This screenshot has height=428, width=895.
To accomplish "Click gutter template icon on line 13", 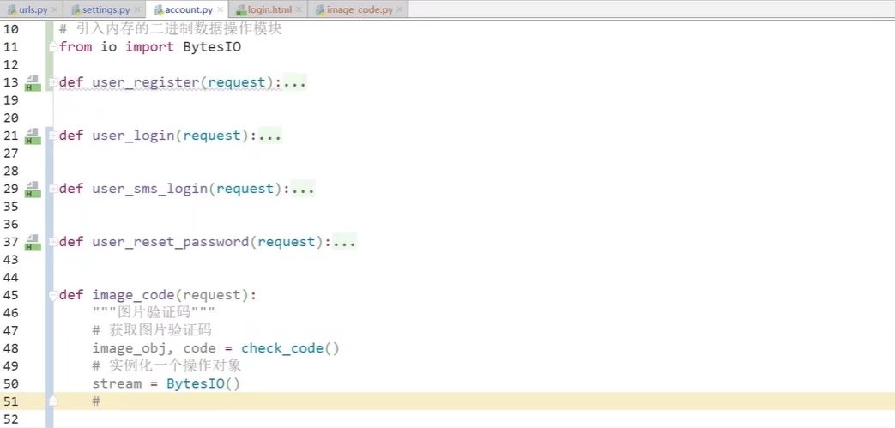I will (x=33, y=83).
